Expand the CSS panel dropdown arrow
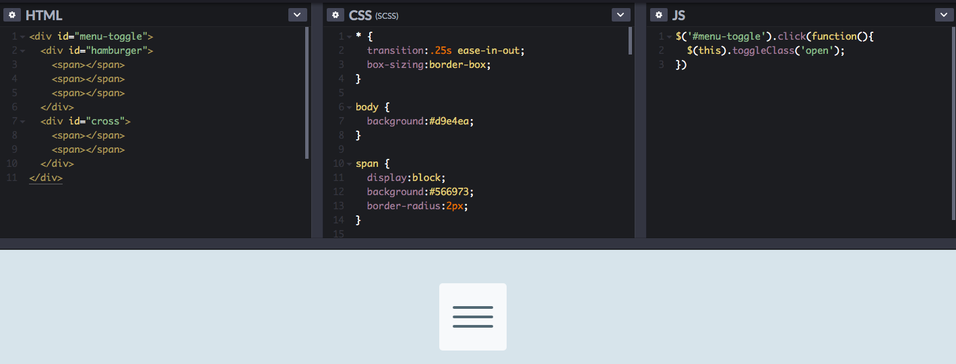Viewport: 956px width, 364px height. coord(620,15)
